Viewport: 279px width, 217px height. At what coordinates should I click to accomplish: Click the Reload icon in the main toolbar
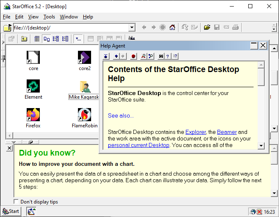tap(185, 27)
